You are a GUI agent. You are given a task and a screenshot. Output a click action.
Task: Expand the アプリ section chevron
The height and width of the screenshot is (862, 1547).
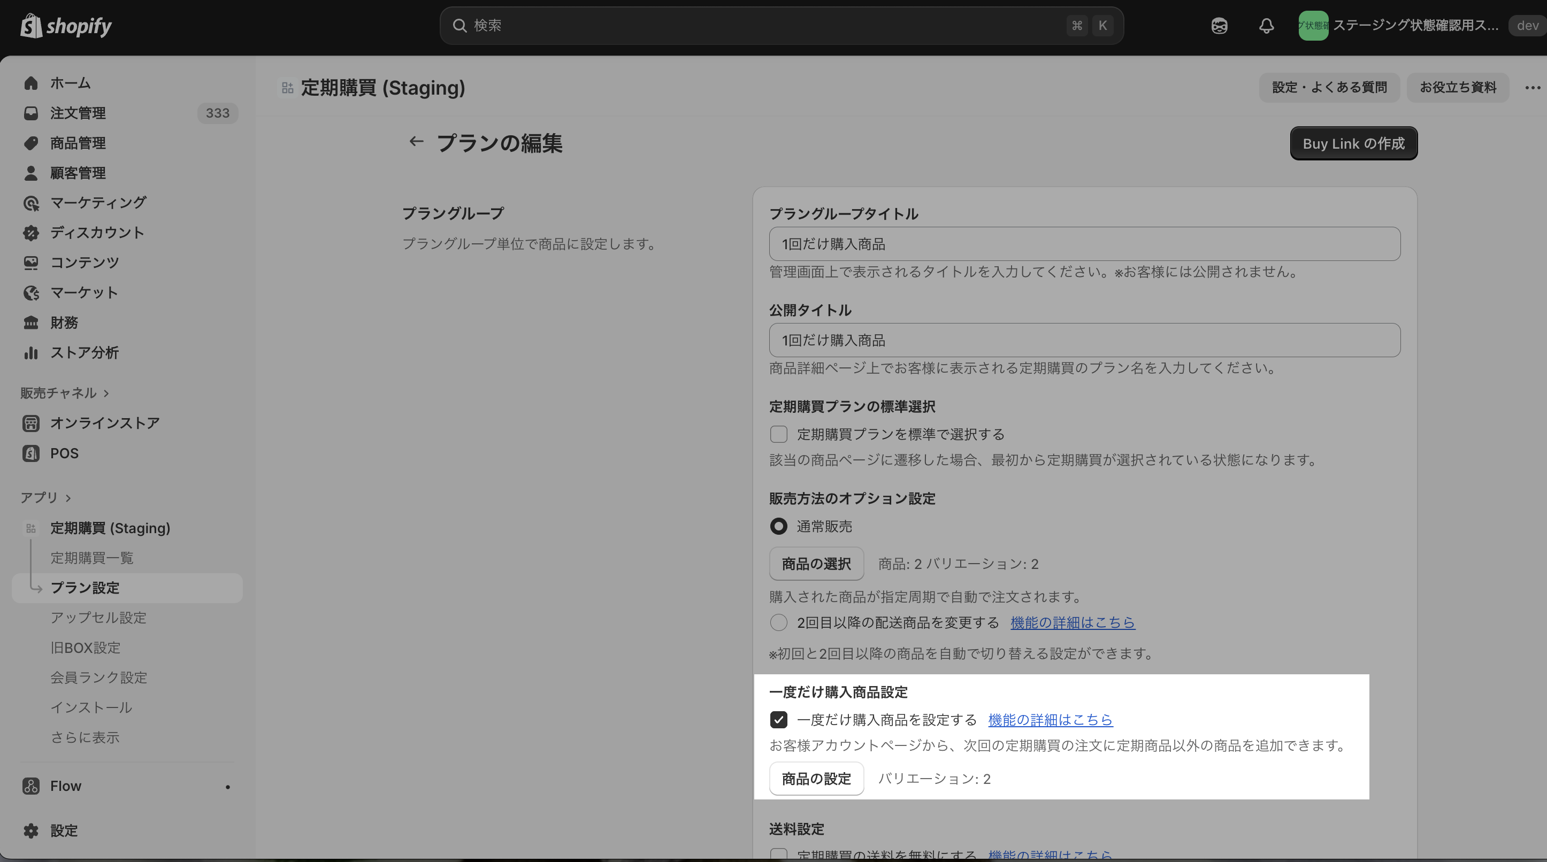(x=68, y=498)
